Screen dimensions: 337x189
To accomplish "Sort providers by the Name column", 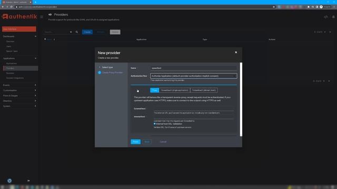I will pyautogui.click(x=49, y=39).
